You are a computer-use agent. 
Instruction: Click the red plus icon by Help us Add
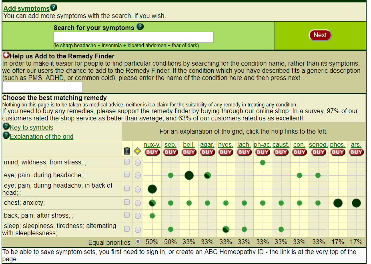pyautogui.click(x=6, y=56)
